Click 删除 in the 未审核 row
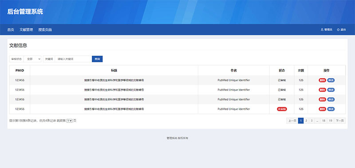This screenshot has width=355, height=168. tap(322, 109)
